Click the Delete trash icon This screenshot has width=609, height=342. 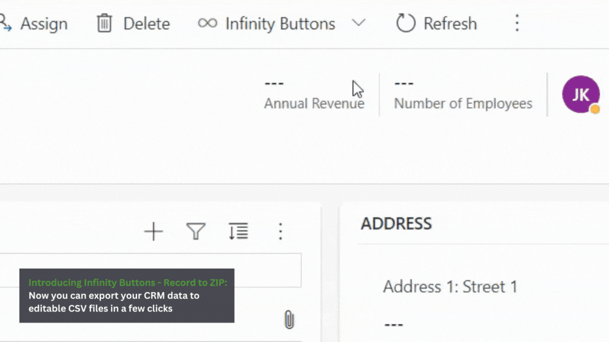click(104, 23)
